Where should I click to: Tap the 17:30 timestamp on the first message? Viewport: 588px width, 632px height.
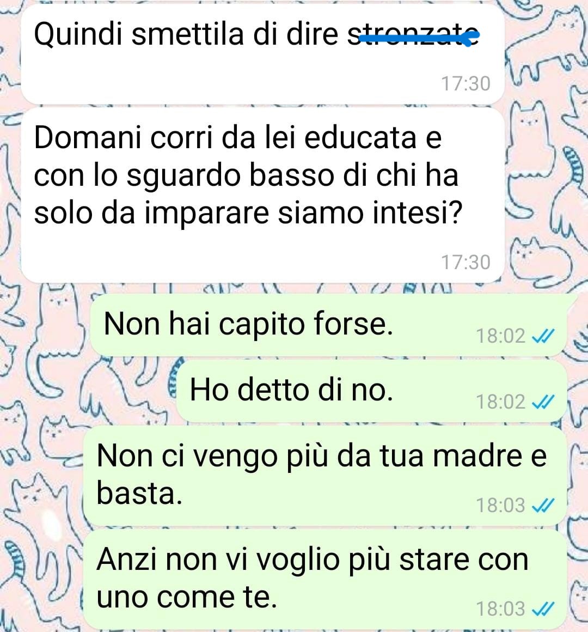[x=465, y=84]
